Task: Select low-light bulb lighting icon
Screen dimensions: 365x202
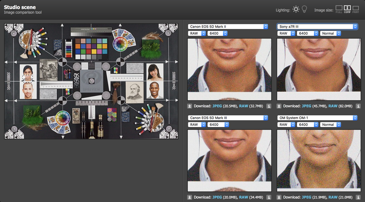Action: (x=305, y=9)
